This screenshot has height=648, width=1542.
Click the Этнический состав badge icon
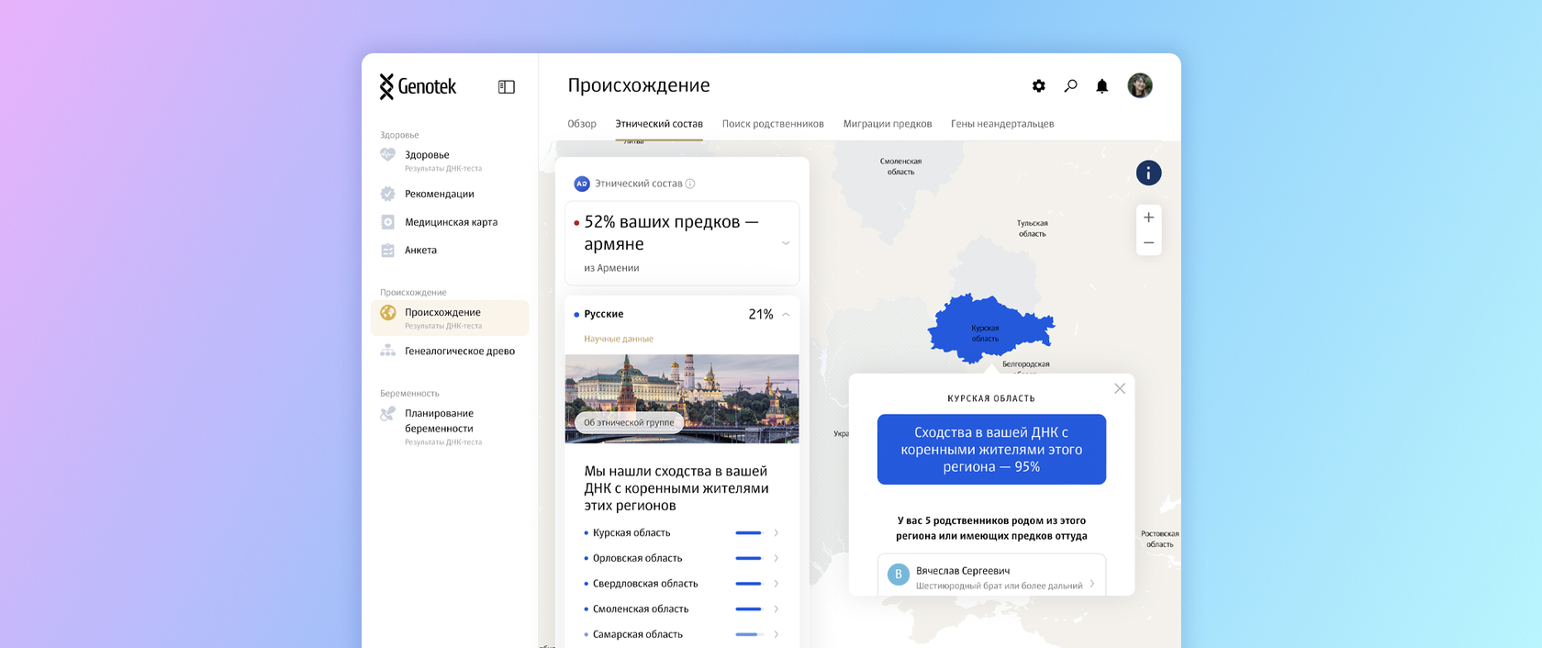point(582,184)
